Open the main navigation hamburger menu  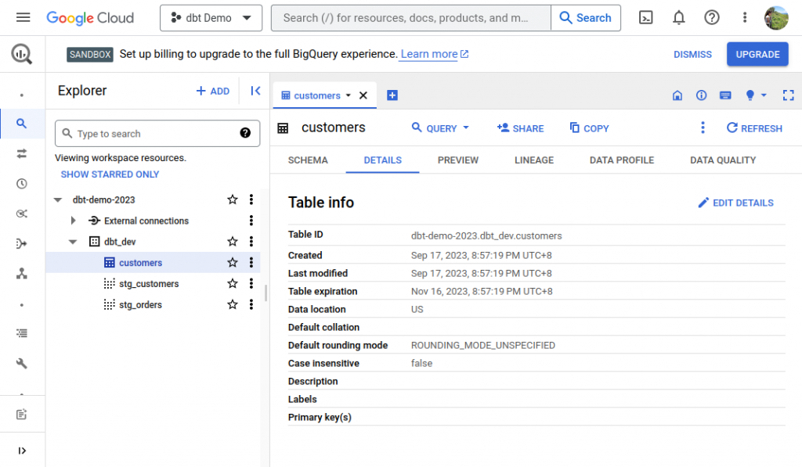[23, 18]
